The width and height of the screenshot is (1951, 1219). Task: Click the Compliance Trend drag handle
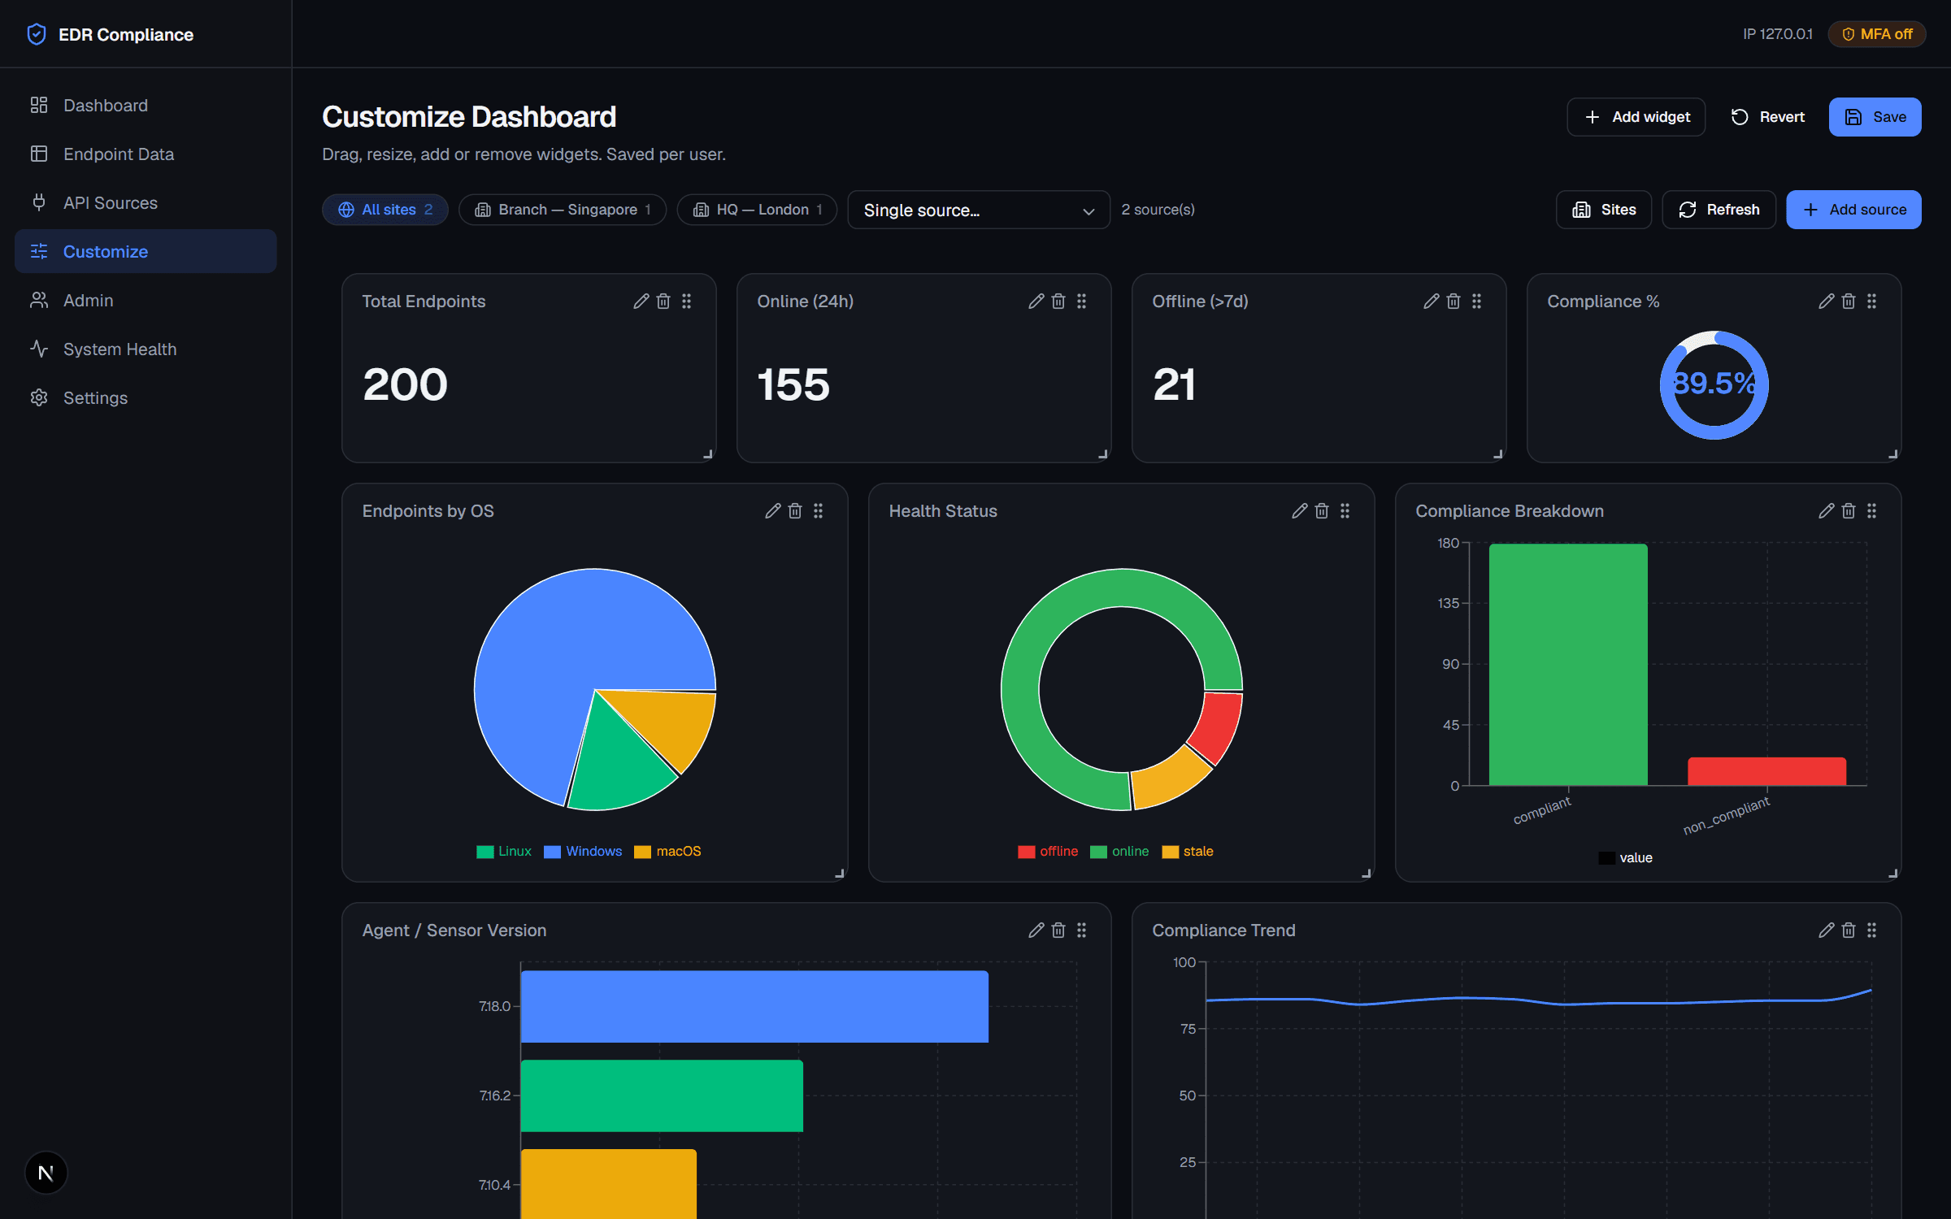point(1872,931)
